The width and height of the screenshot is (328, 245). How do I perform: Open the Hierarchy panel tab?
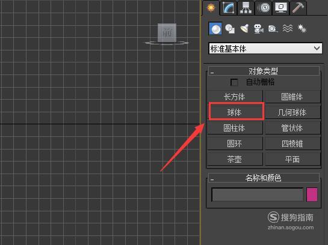pyautogui.click(x=246, y=8)
